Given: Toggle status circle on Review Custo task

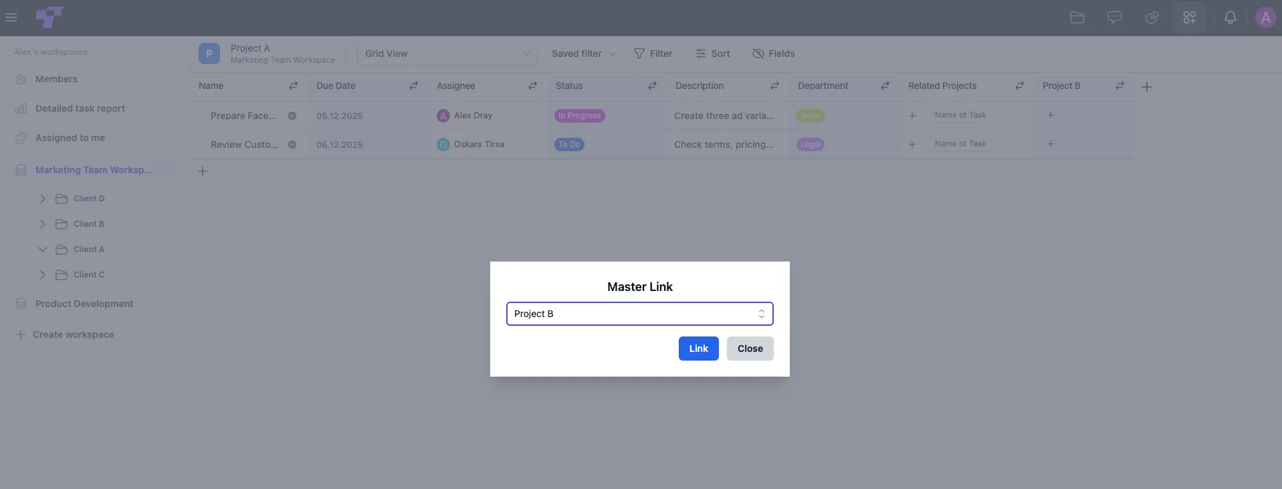Looking at the screenshot, I should coord(292,144).
